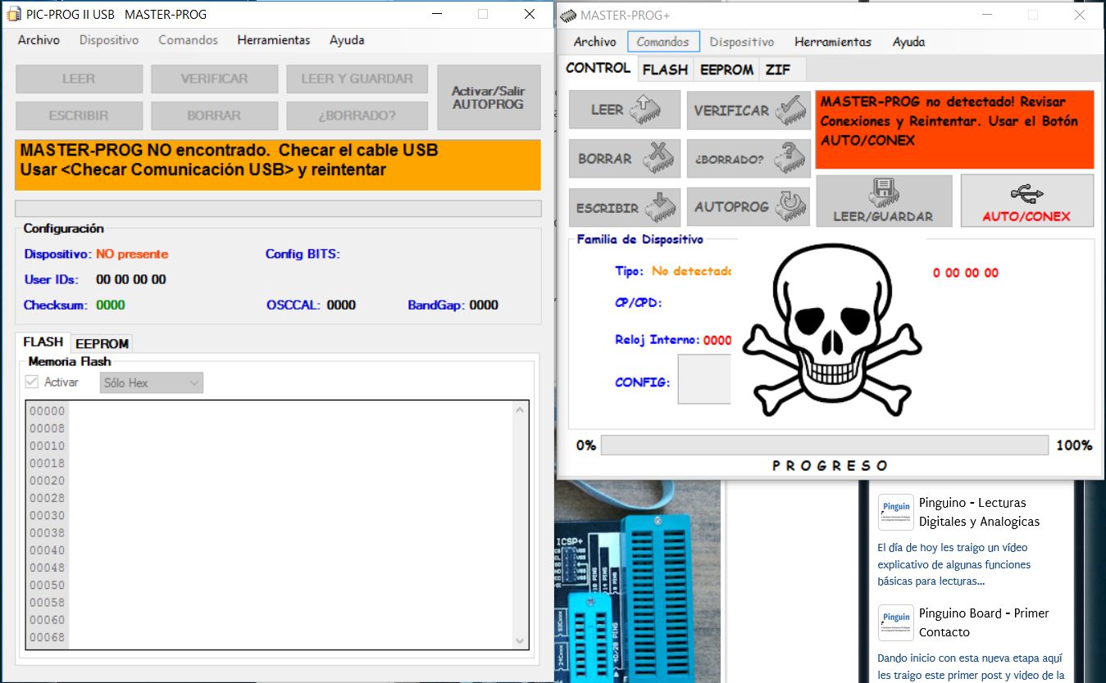Open the Comandos menu in MASTER-PROG+
Image resolution: width=1106 pixels, height=683 pixels.
point(664,41)
